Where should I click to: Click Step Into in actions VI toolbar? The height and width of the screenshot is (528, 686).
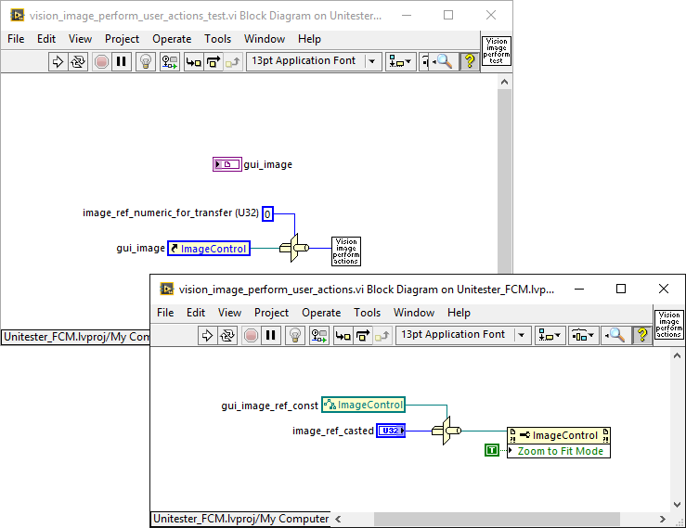343,335
